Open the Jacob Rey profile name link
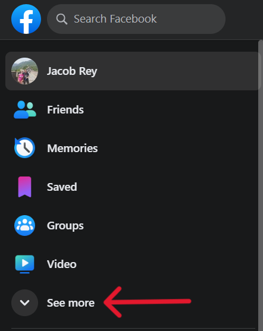The height and width of the screenshot is (331, 263). pos(72,71)
